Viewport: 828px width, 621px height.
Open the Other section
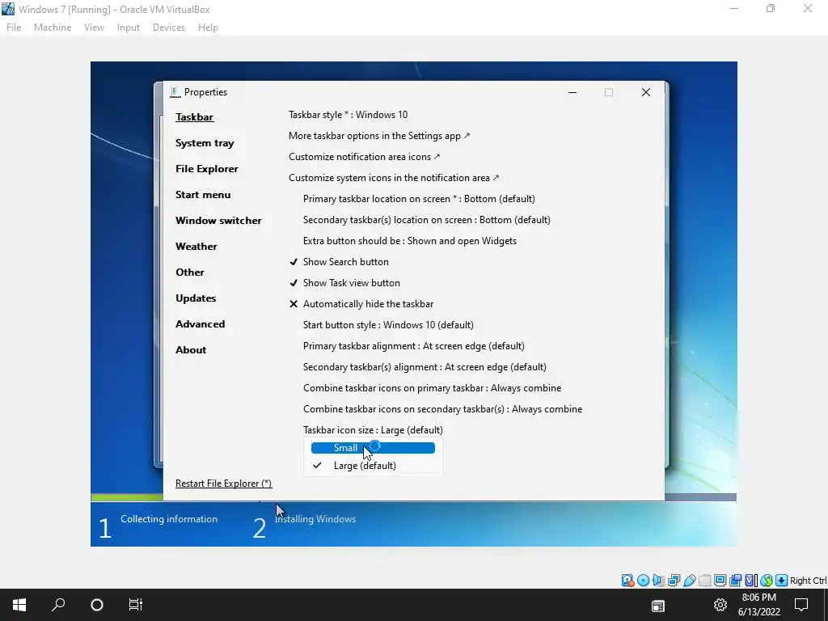coord(189,272)
